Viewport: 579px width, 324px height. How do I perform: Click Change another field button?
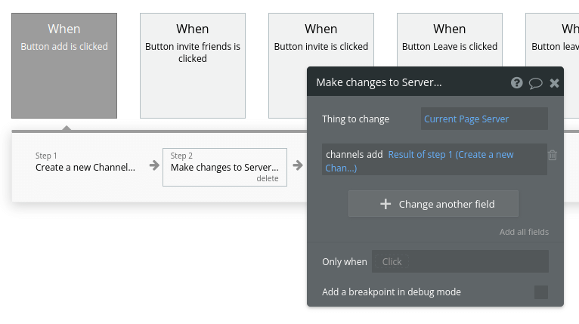coord(433,204)
